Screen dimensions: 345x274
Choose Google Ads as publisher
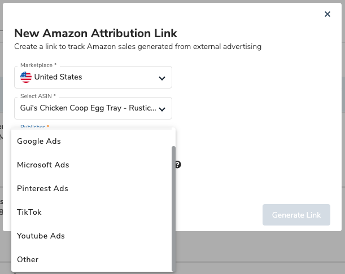click(x=39, y=141)
